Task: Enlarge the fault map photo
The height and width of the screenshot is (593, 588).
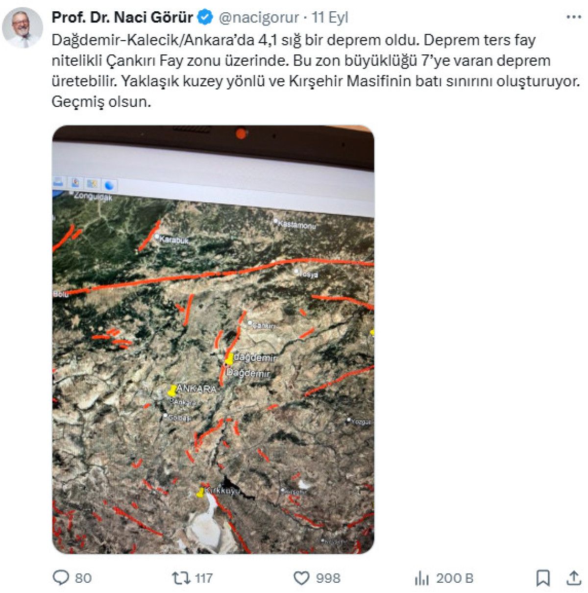Action: click(213, 340)
